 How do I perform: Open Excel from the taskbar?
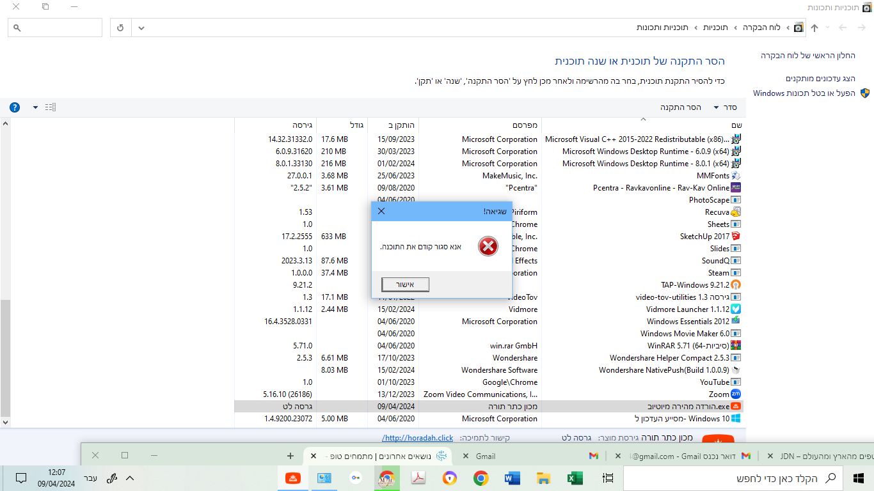(x=575, y=478)
